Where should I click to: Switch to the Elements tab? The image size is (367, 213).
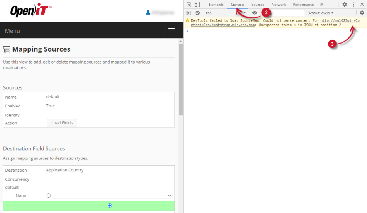tap(216, 5)
